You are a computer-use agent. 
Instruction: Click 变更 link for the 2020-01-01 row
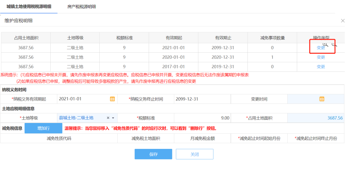321,57
